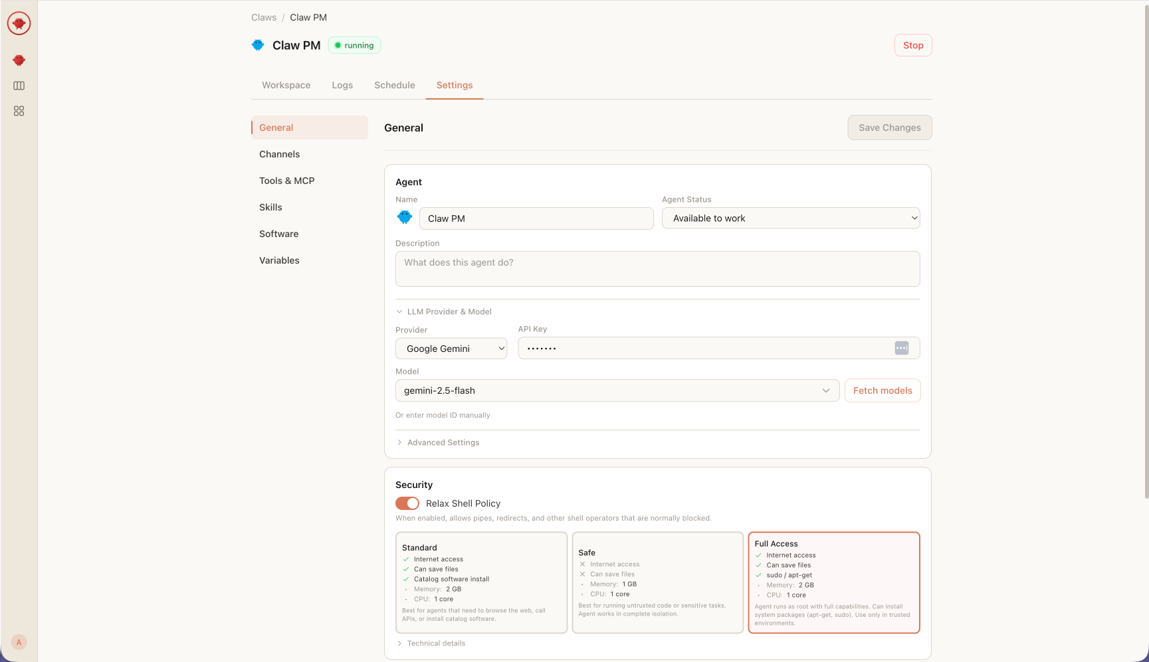The image size is (1149, 662).
Task: Select the Safe security profile card
Action: coord(657,582)
